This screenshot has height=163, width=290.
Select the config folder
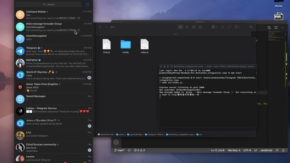pos(126,46)
